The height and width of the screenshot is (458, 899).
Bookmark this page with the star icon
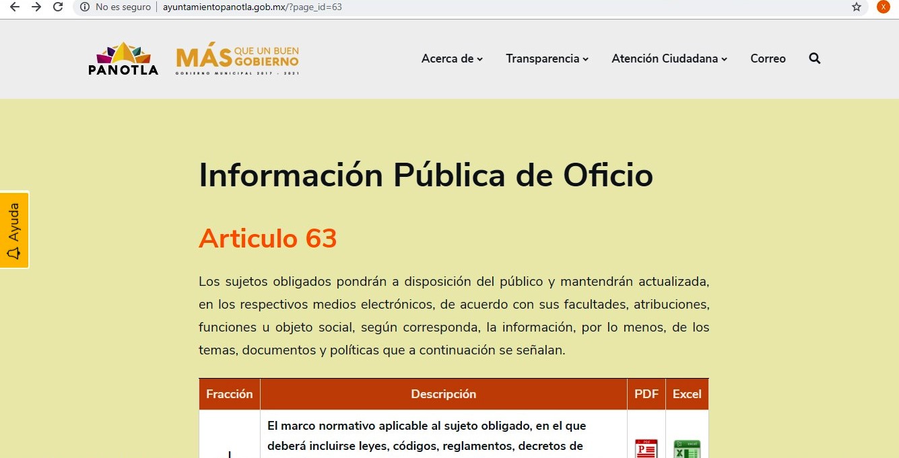(856, 7)
